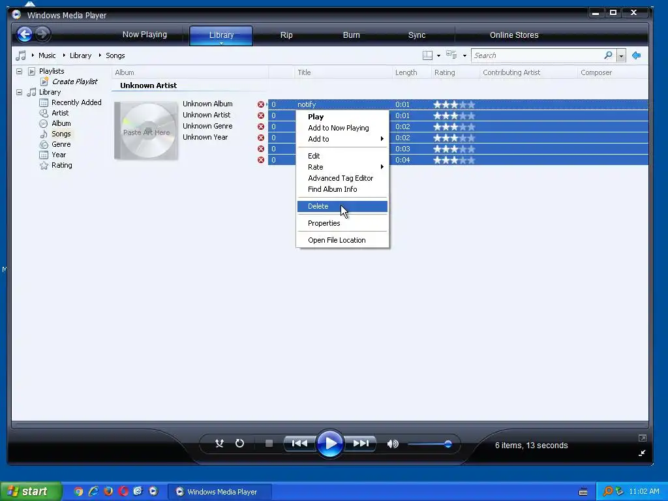
Task: Select Find Album Info
Action: point(342,189)
